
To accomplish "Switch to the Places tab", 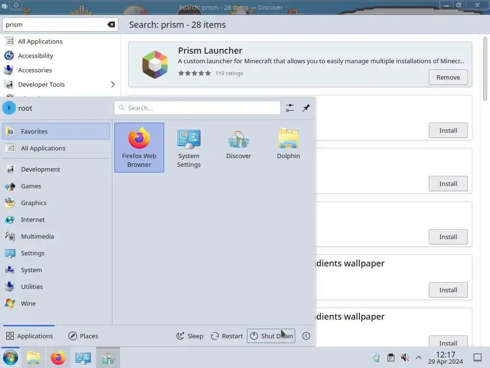I will [83, 336].
